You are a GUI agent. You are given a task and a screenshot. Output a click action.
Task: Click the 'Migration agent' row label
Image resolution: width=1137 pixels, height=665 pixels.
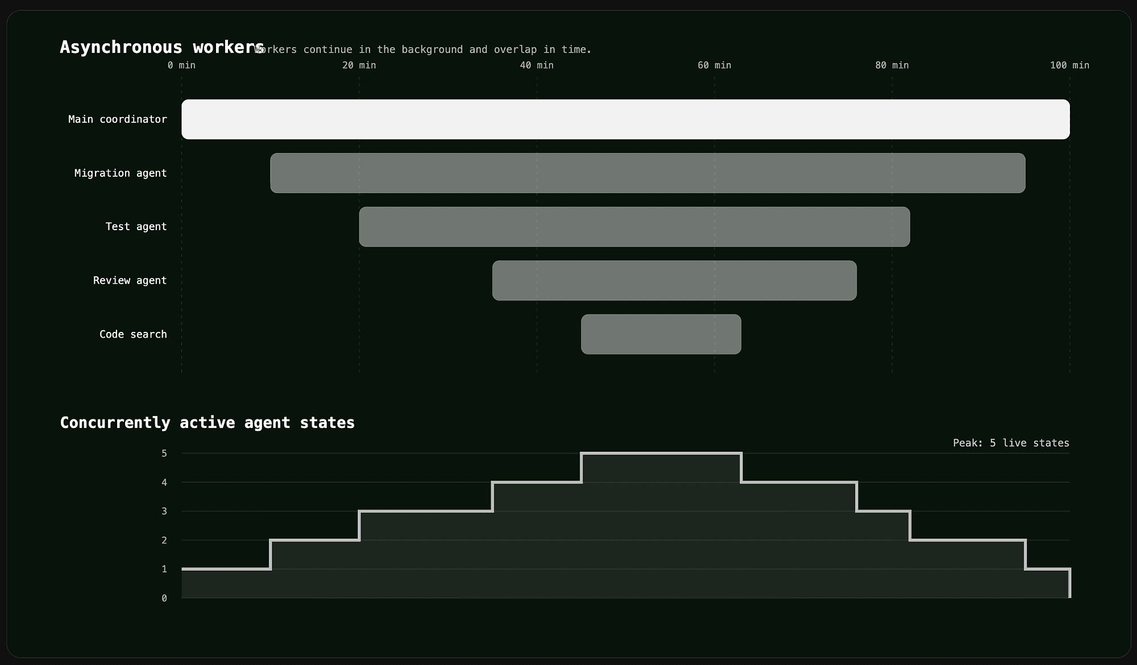point(121,173)
